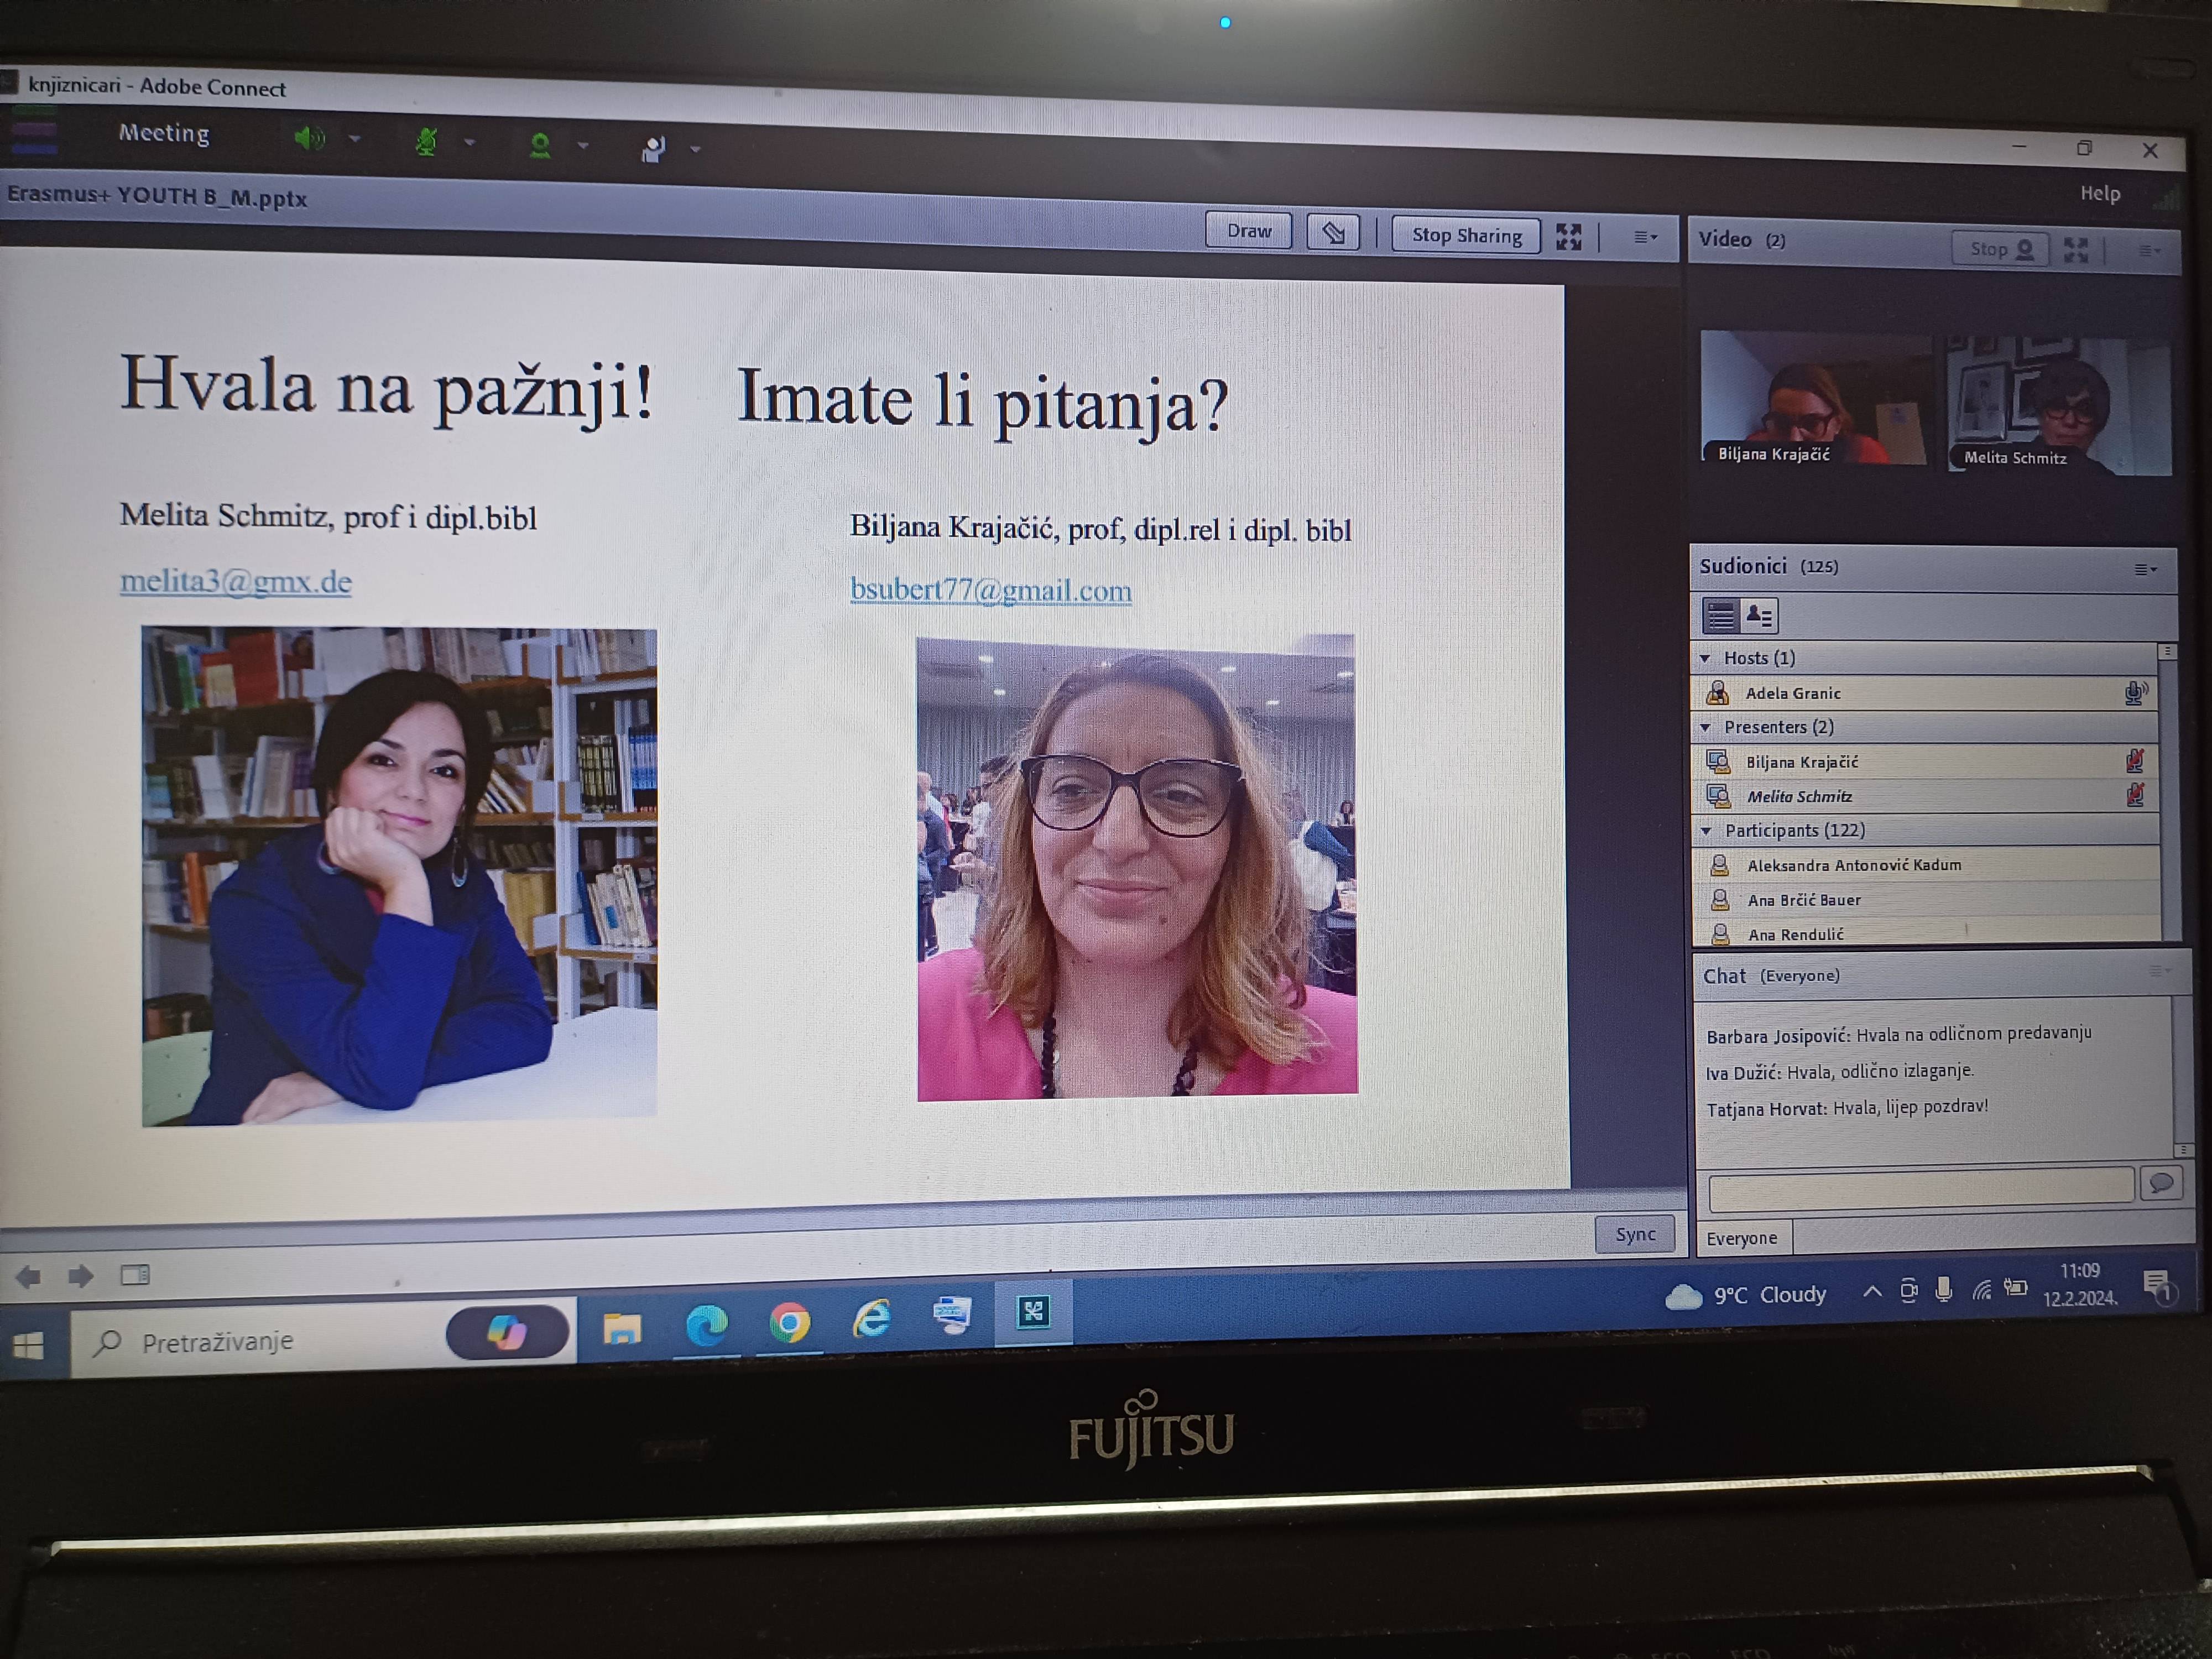This screenshot has width=2212, height=1659.
Task: Select the Everyone chat tab
Action: pos(1742,1238)
